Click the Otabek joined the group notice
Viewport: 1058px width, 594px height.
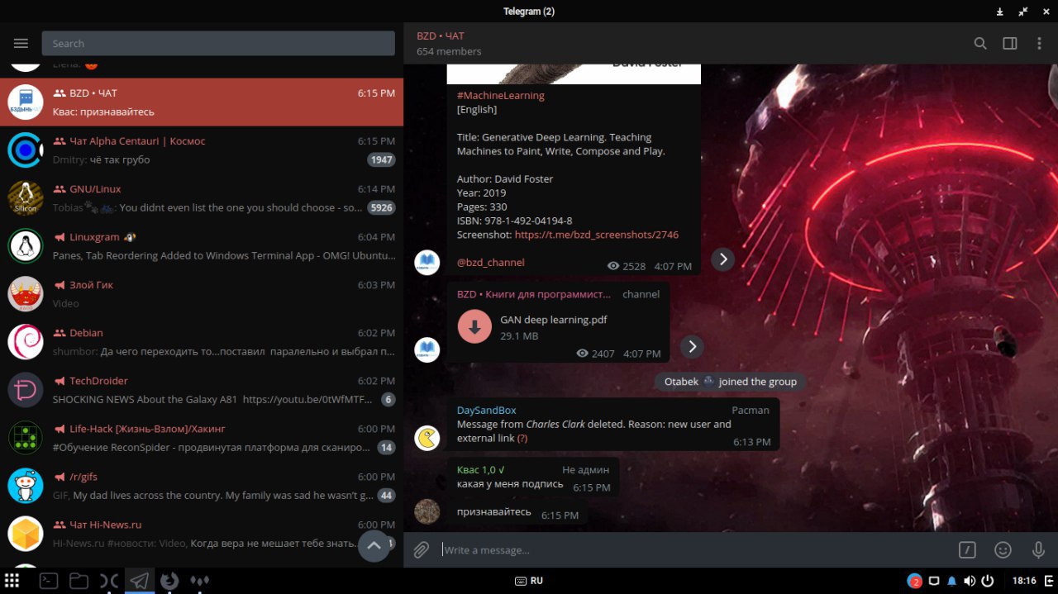pyautogui.click(x=731, y=382)
